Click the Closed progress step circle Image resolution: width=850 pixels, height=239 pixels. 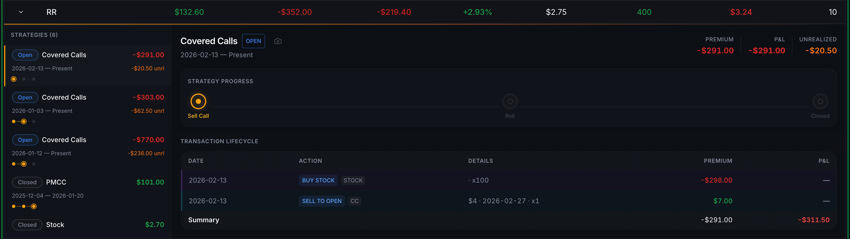click(820, 101)
